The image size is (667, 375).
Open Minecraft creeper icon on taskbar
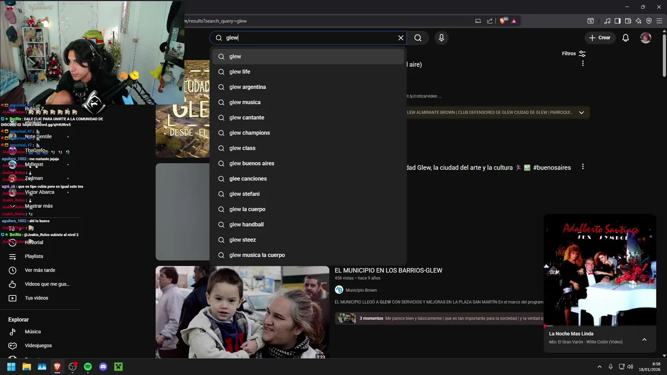pyautogui.click(x=118, y=367)
